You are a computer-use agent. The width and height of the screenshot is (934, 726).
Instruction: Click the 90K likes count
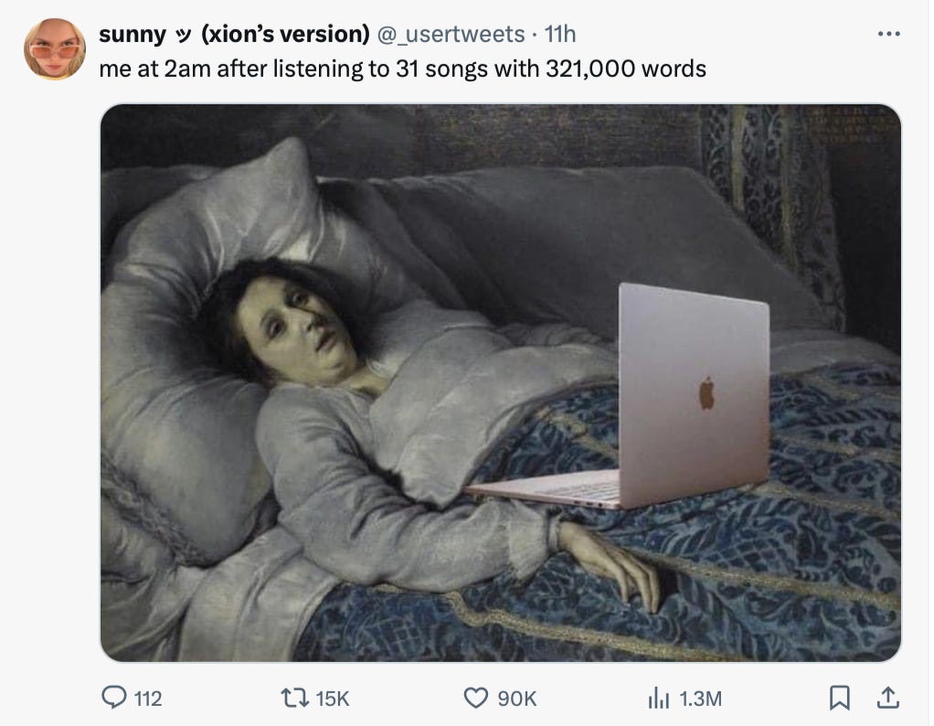[x=516, y=699]
